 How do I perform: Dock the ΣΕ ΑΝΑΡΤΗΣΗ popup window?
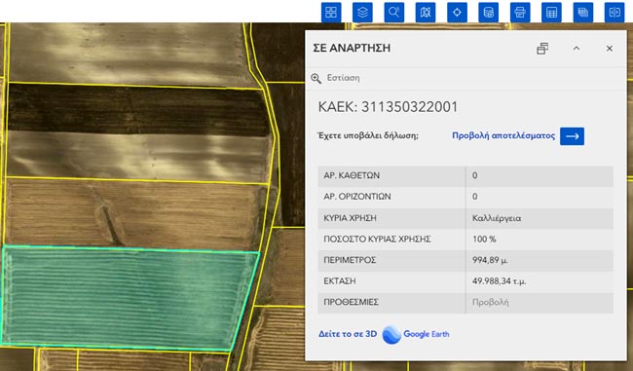coord(542,49)
